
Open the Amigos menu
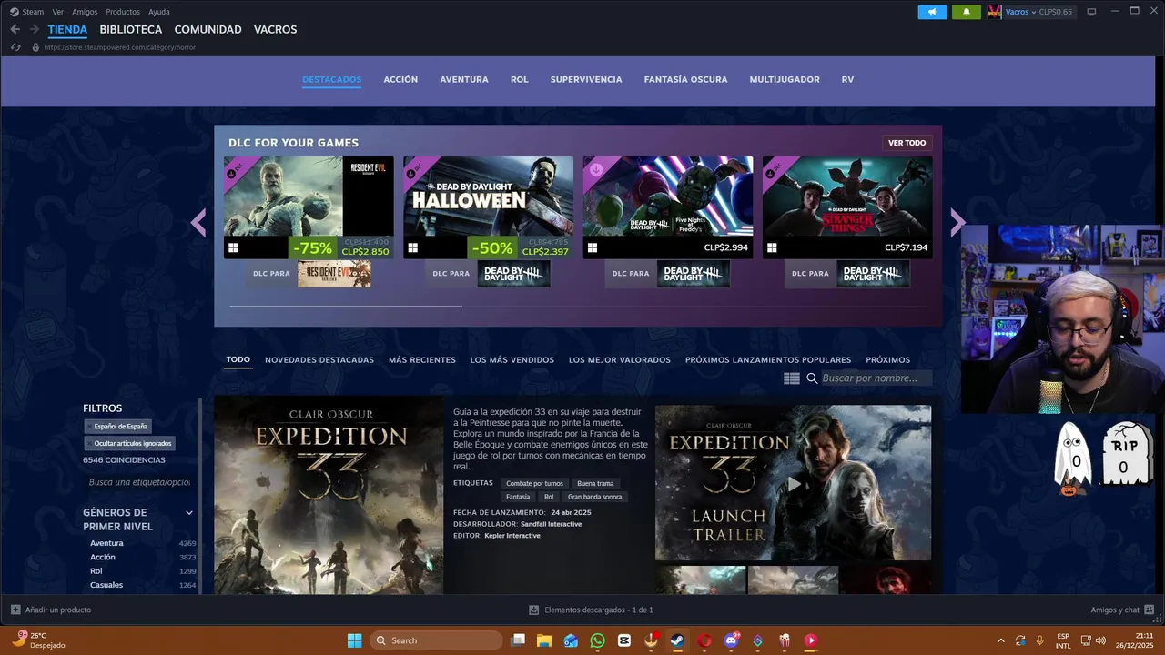(x=85, y=12)
